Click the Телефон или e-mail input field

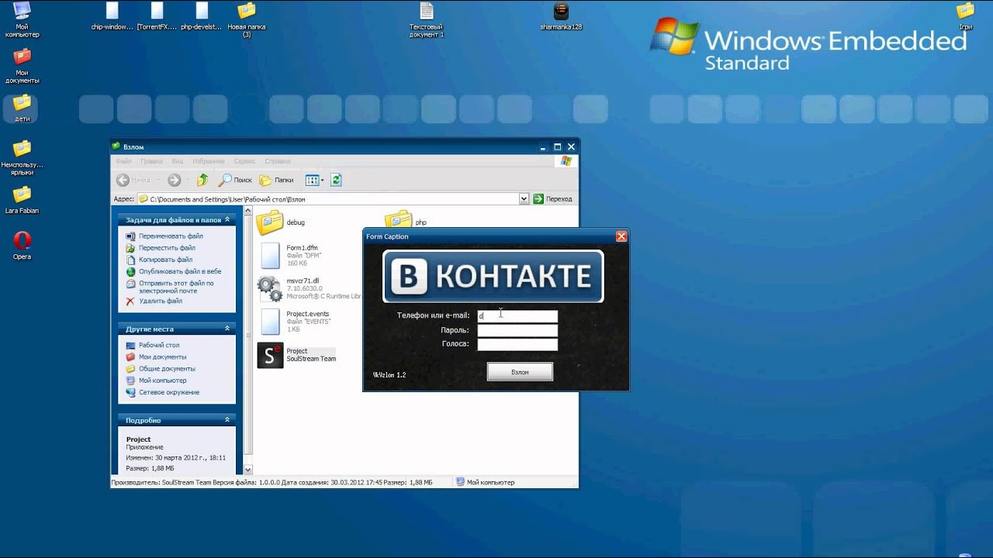pos(517,316)
